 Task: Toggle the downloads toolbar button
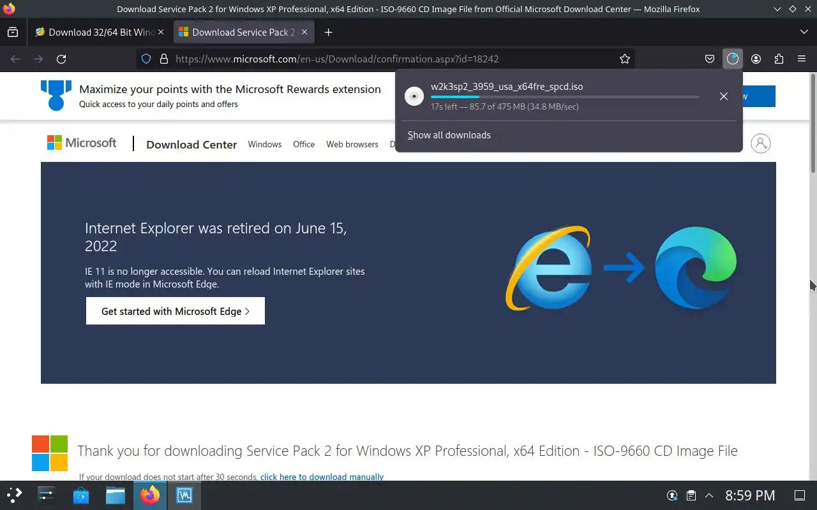point(732,59)
